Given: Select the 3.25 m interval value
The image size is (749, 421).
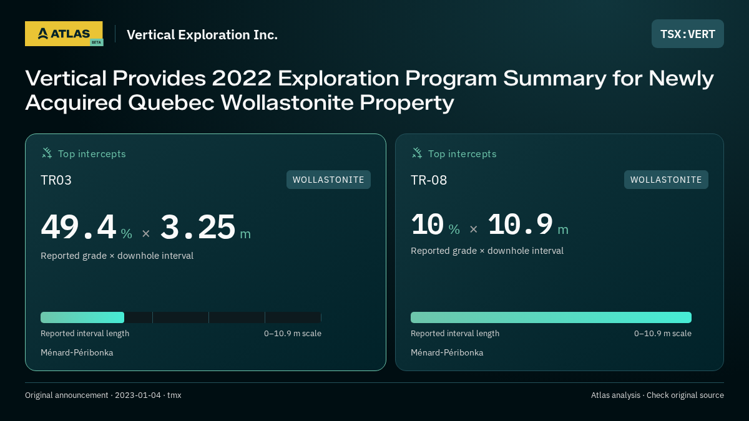Looking at the screenshot, I should [x=205, y=227].
